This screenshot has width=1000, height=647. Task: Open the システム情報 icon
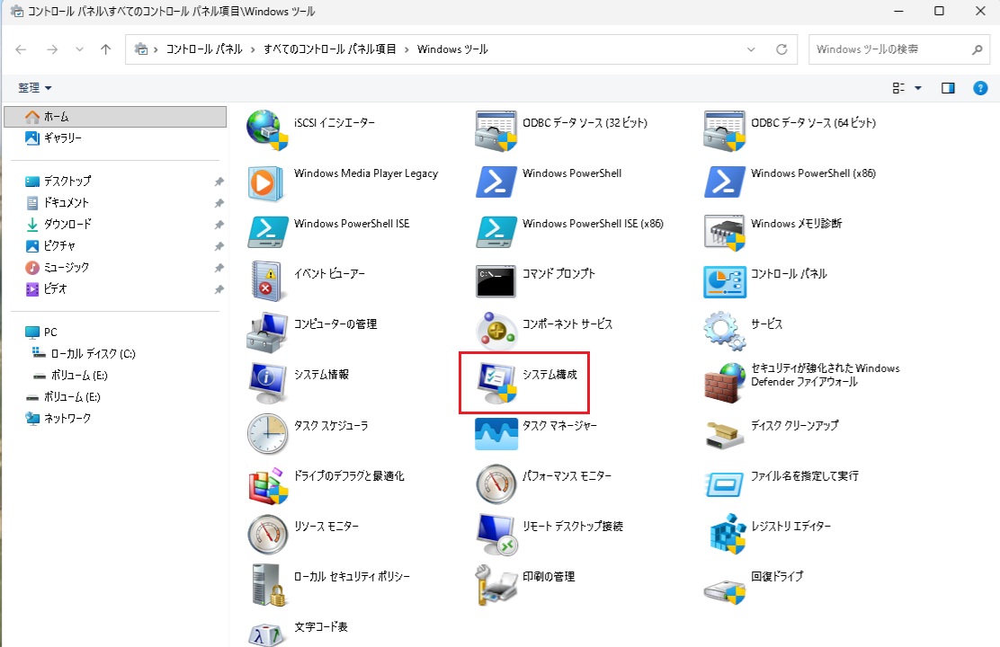pos(267,383)
